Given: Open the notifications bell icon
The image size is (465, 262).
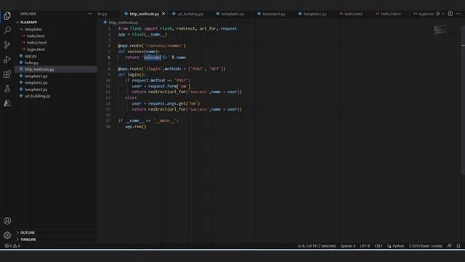Looking at the screenshot, I should (458, 246).
